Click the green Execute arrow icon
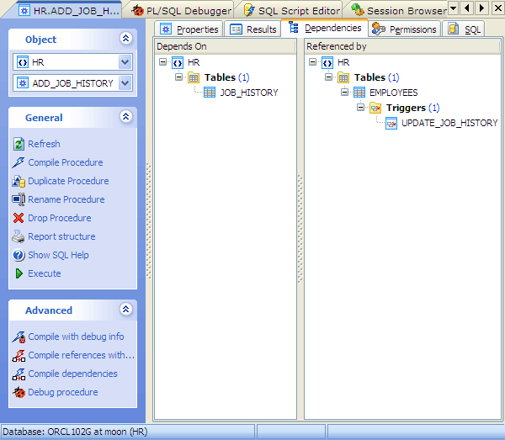 pos(20,273)
